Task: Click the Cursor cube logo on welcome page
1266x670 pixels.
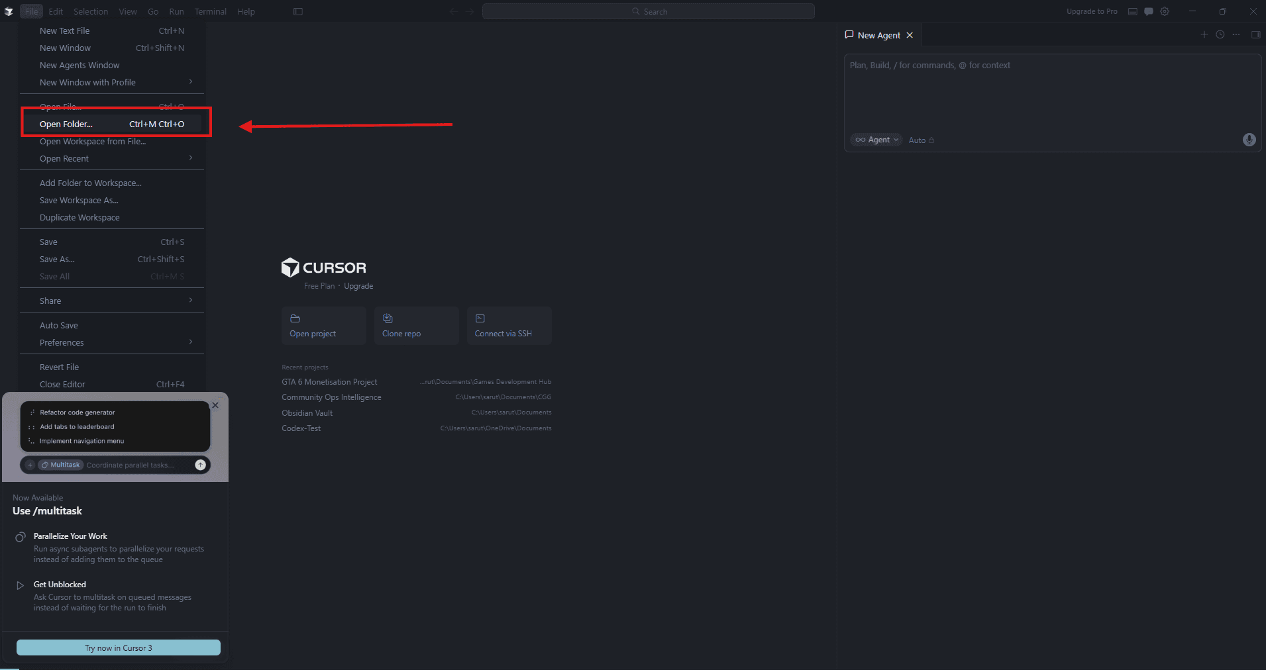Action: 290,267
